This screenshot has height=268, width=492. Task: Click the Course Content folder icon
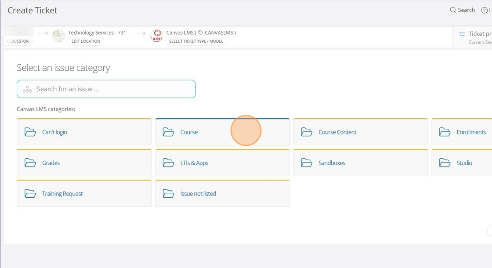[x=307, y=132]
